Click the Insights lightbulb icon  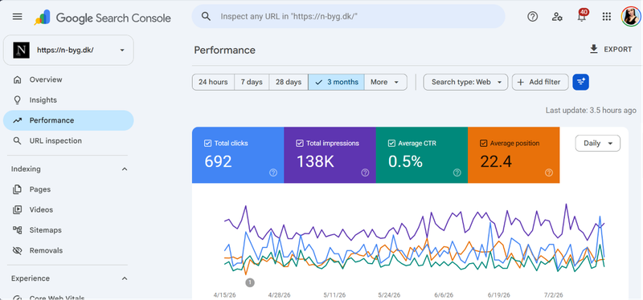[17, 99]
